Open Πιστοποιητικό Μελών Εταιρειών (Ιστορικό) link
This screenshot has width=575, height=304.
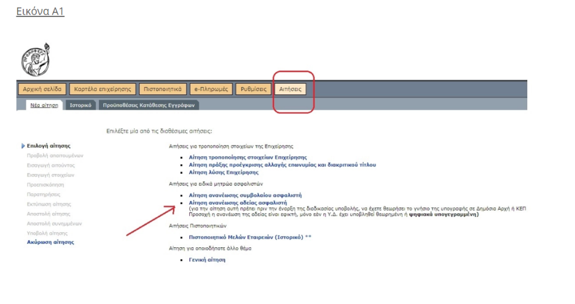tap(246, 237)
